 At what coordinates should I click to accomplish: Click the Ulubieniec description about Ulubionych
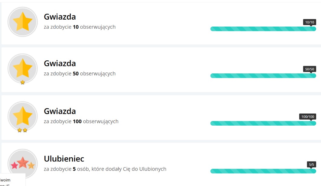(x=105, y=169)
